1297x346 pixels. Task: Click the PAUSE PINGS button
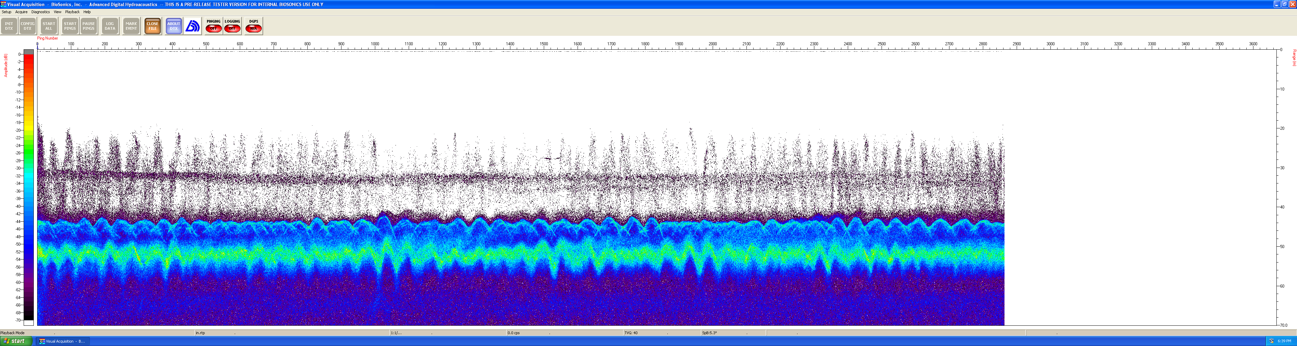point(88,26)
